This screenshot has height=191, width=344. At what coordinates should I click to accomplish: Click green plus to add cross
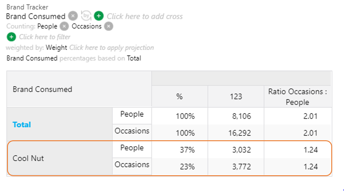pyautogui.click(x=99, y=16)
